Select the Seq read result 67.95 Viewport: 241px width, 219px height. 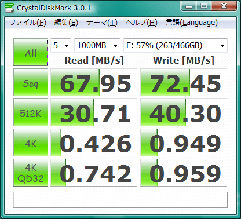coord(94,82)
